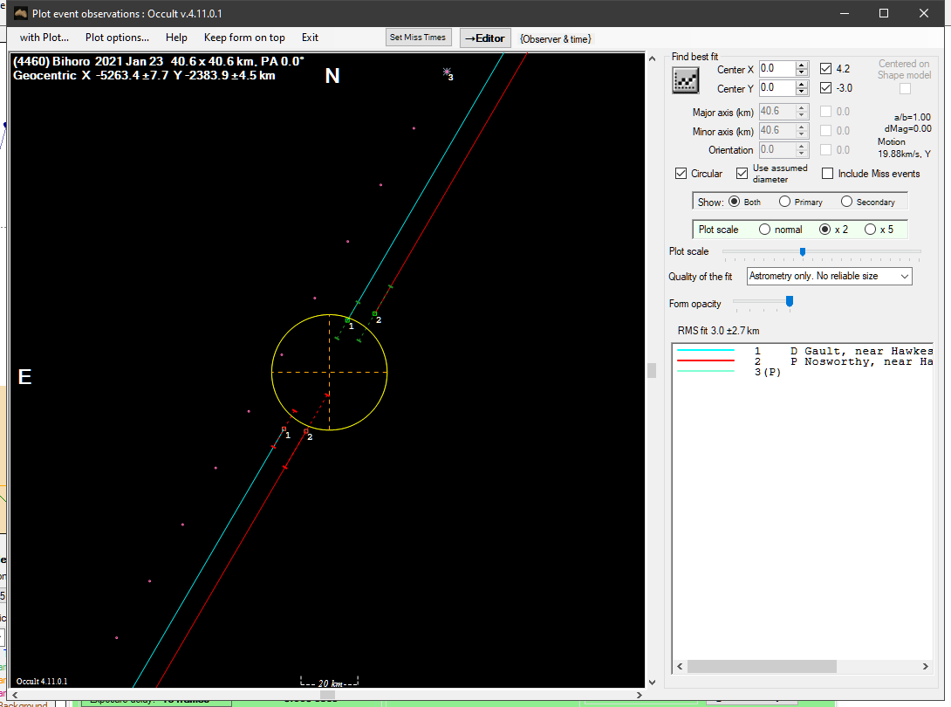Click the {Observer & time} label
Viewport: 951px width, 707px height.
[556, 38]
